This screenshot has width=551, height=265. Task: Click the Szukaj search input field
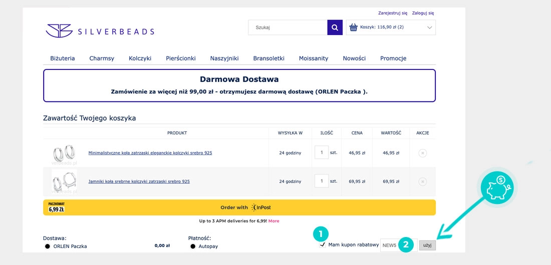tap(288, 27)
